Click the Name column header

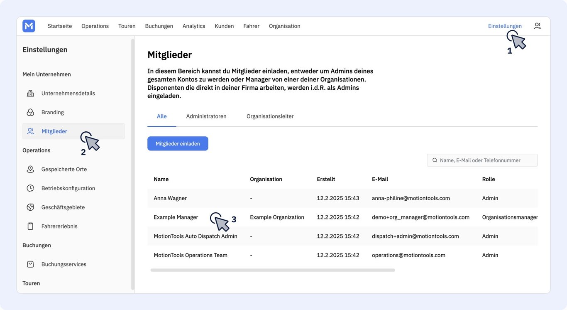pyautogui.click(x=161, y=179)
